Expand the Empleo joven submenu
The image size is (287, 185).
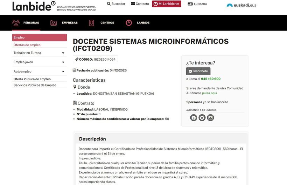point(63,62)
